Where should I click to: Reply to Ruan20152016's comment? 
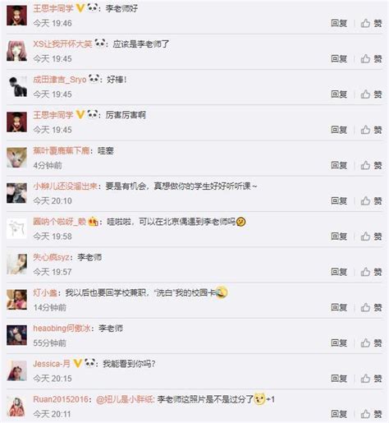pos(339,414)
